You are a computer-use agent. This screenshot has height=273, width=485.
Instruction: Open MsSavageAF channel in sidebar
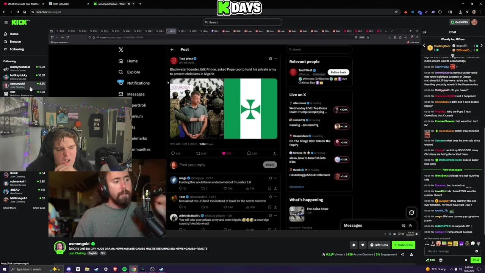click(24, 199)
